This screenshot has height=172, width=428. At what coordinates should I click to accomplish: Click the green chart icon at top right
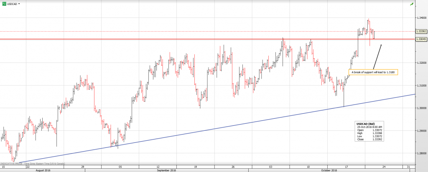tap(412, 4)
